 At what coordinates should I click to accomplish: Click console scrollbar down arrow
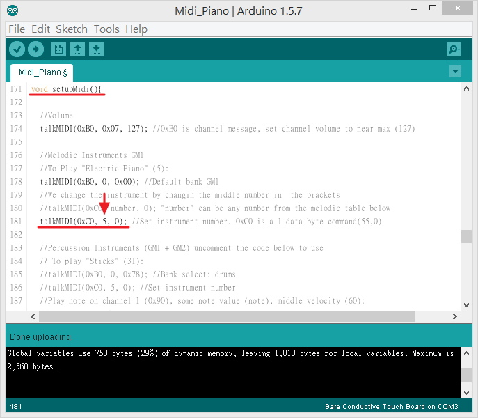(466, 392)
